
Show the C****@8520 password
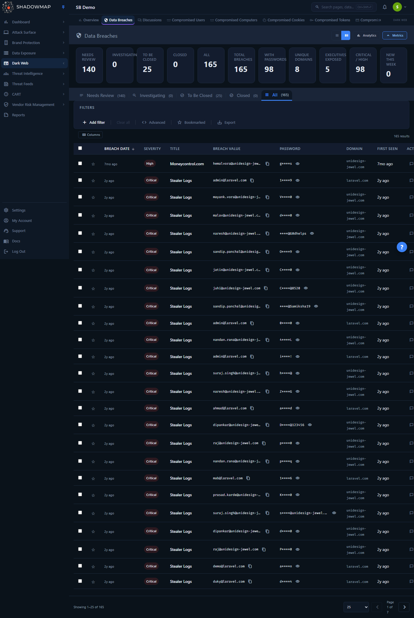click(306, 288)
